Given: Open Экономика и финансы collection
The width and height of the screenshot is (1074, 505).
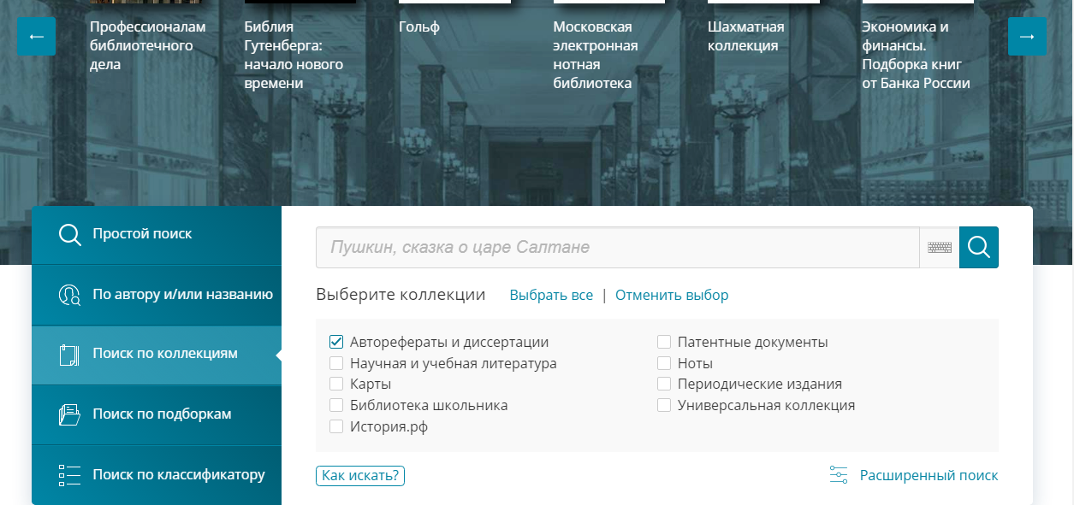Looking at the screenshot, I should pyautogui.click(x=916, y=55).
